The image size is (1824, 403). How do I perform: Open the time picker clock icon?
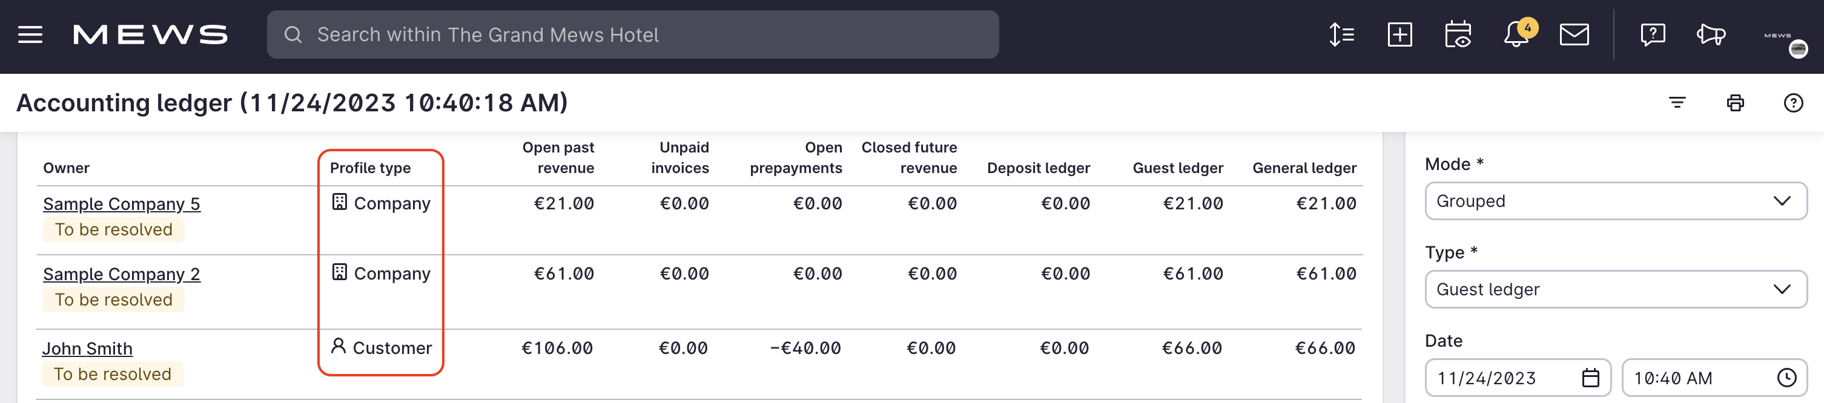(x=1786, y=378)
